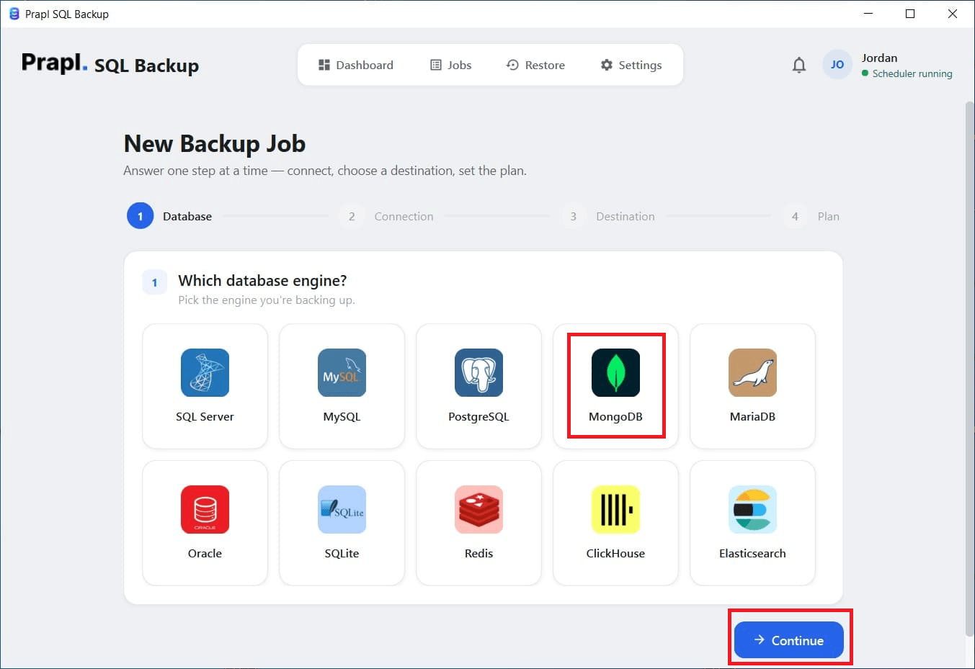Click the 'MySQL' label text
The image size is (975, 669).
pyautogui.click(x=342, y=416)
